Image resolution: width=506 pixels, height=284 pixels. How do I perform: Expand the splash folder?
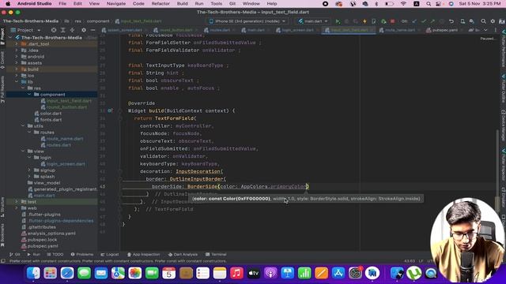(x=29, y=177)
